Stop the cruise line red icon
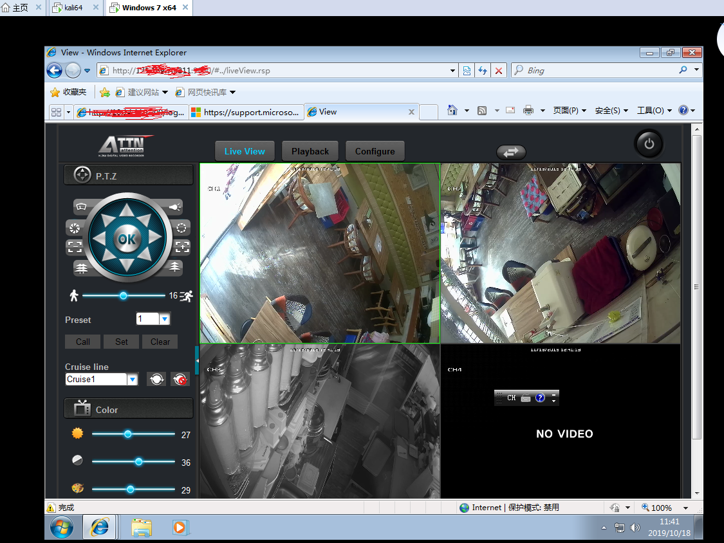724x543 pixels. pyautogui.click(x=180, y=379)
